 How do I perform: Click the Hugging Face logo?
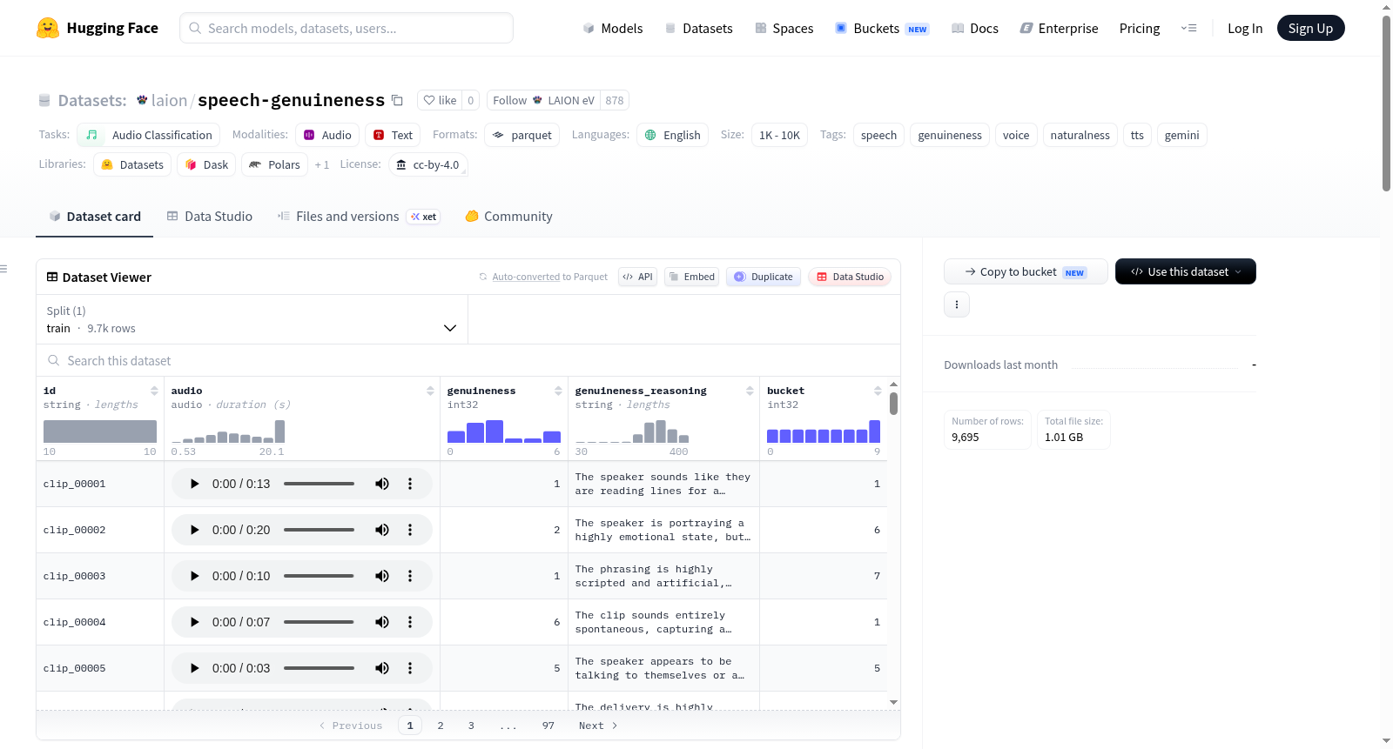click(x=98, y=28)
